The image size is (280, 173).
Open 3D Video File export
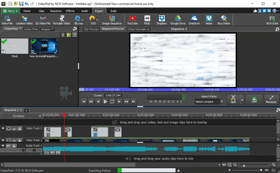coord(43,20)
